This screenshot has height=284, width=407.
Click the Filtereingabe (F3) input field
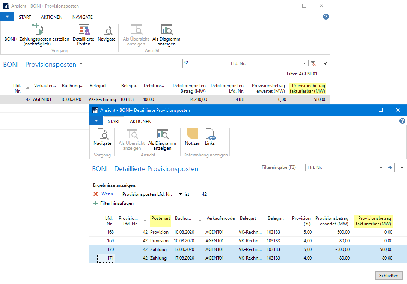point(282,168)
